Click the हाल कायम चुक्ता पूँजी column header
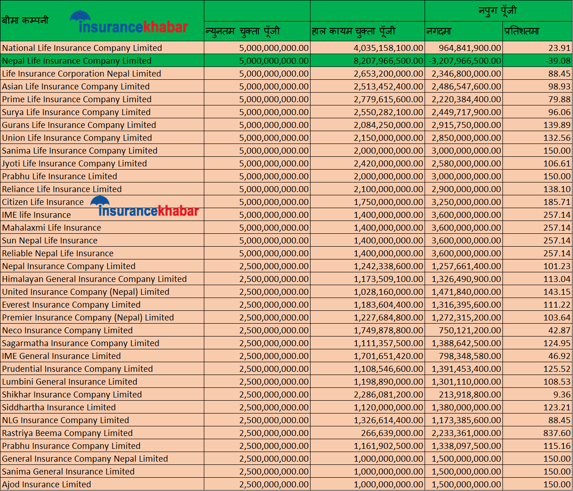This screenshot has height=491, width=573. tap(353, 31)
